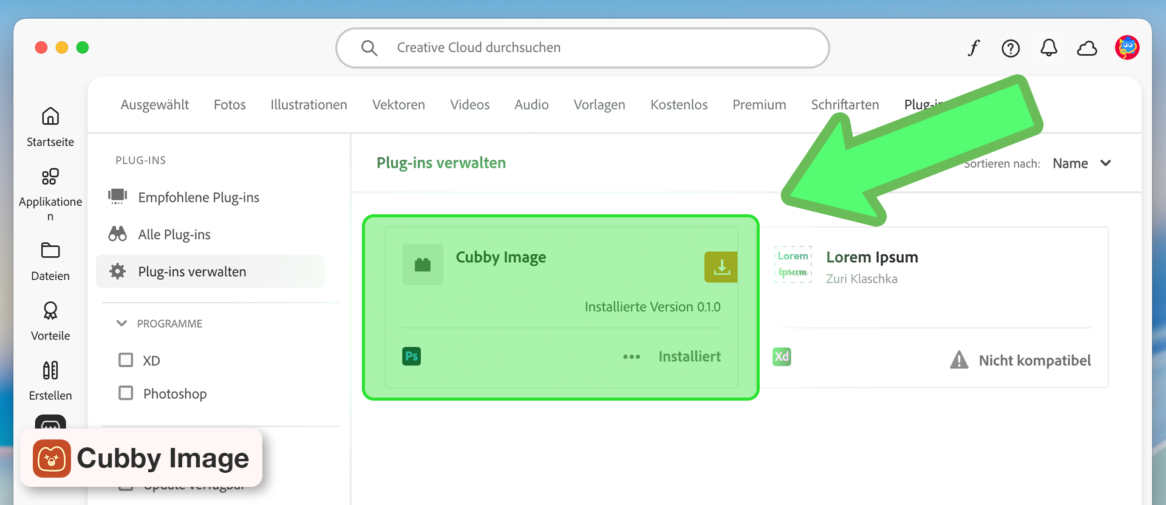Open the fonts icon in the header

coord(973,48)
